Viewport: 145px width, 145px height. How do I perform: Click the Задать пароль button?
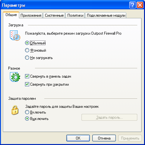(109, 117)
